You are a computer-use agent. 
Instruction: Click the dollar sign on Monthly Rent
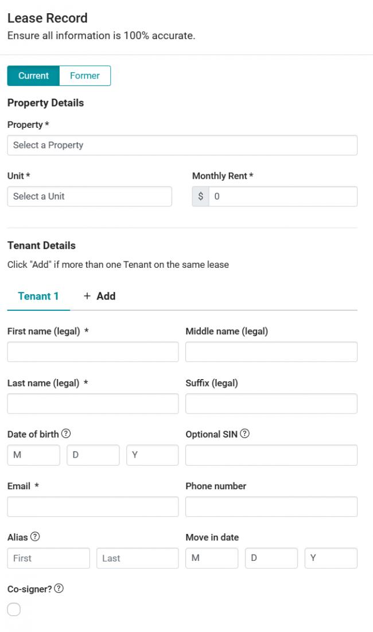pos(200,196)
